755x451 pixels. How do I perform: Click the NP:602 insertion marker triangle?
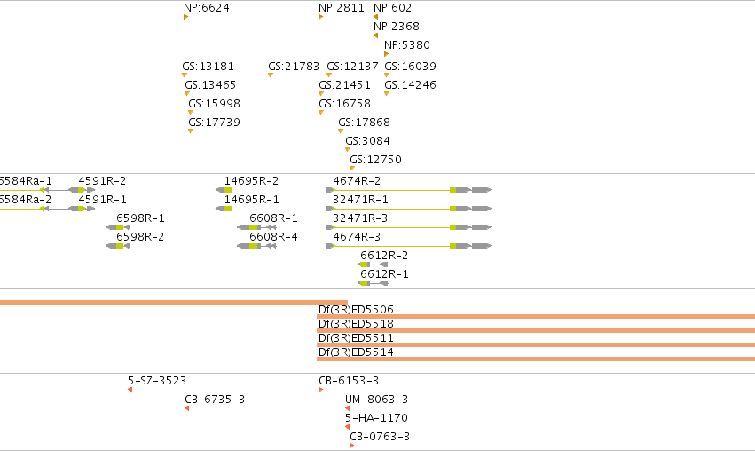[x=375, y=17]
